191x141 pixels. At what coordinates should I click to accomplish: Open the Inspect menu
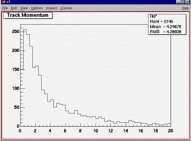[x=52, y=8]
